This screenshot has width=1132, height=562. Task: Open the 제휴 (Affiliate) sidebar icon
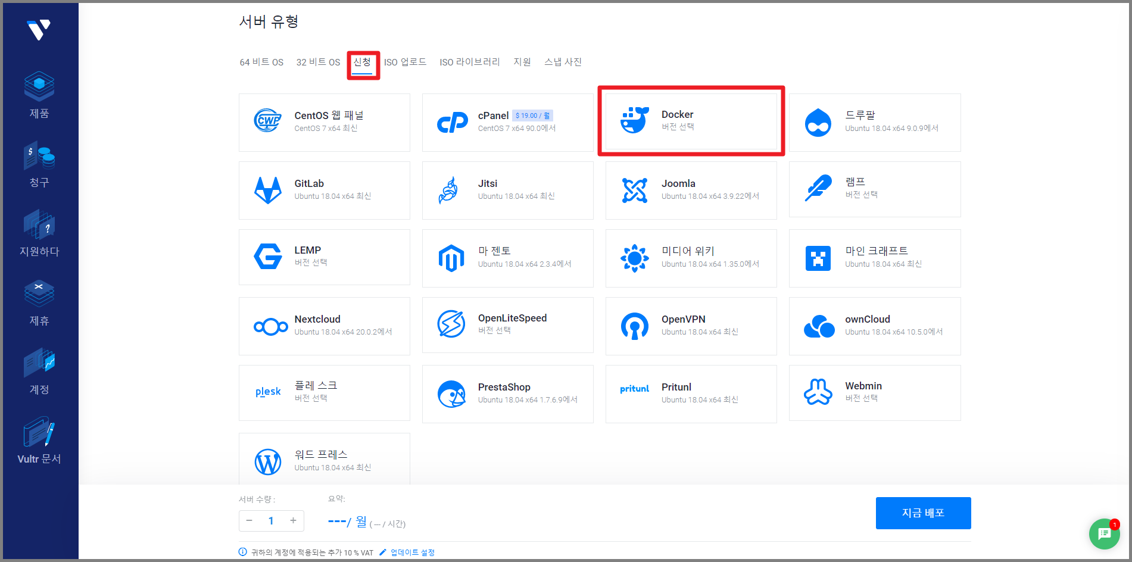tap(39, 294)
